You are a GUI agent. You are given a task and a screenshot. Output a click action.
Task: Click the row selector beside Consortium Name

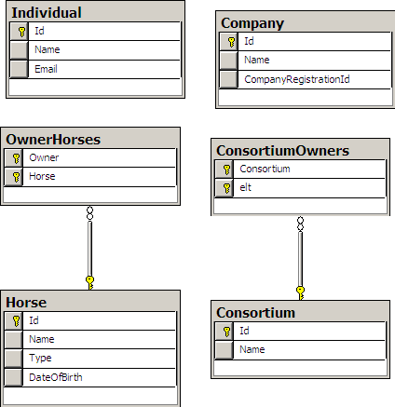(x=224, y=350)
